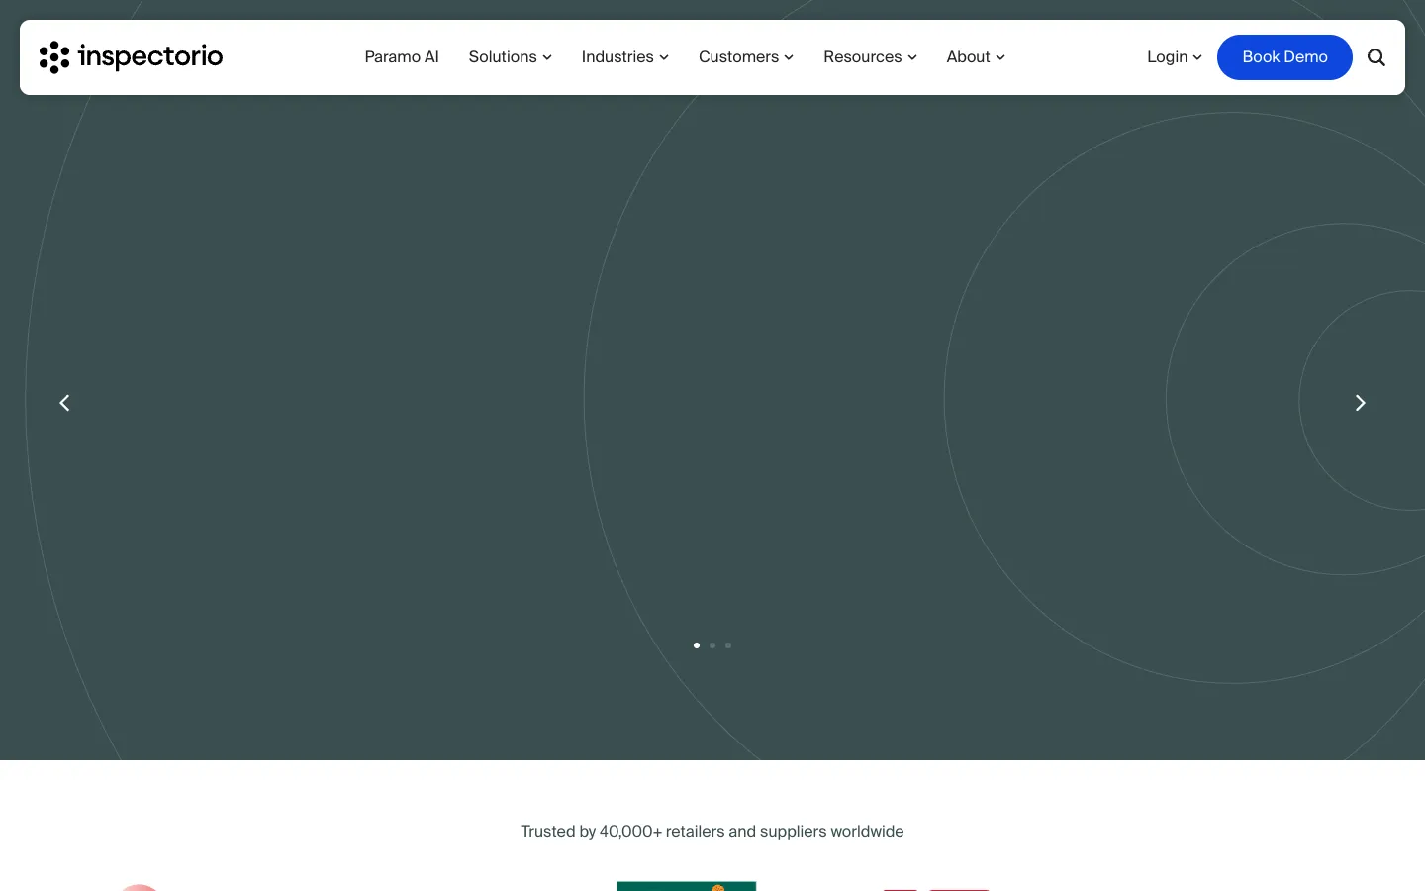Select the second carousel dot

point(712,645)
